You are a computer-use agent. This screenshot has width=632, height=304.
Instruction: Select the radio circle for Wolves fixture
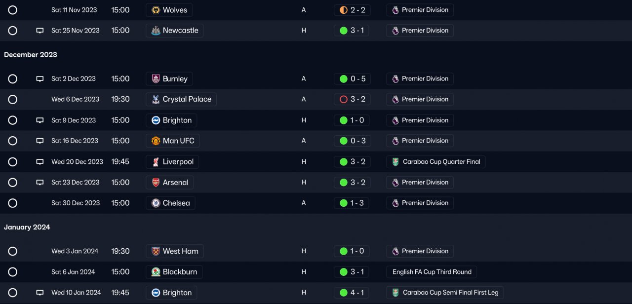[13, 10]
